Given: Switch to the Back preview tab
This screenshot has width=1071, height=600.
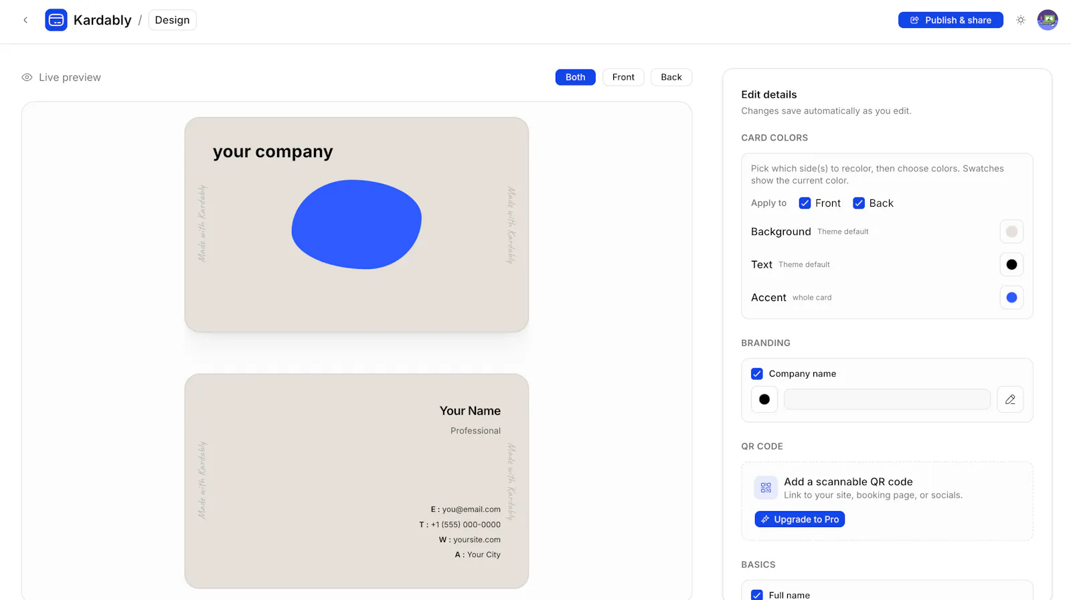Looking at the screenshot, I should pyautogui.click(x=671, y=77).
